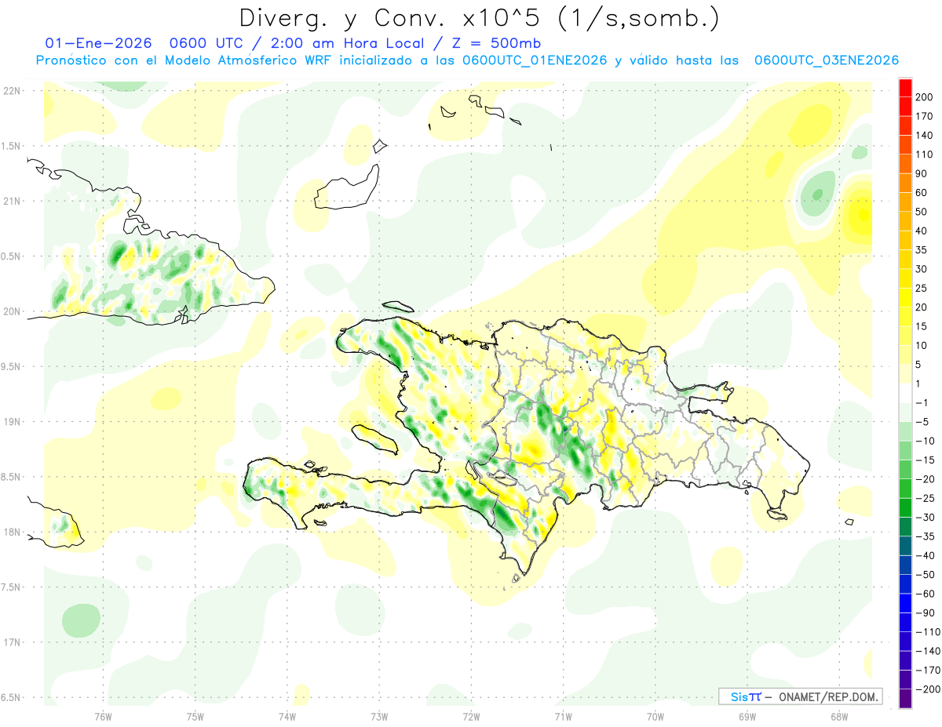Screen dimensions: 942x727
Task: Click longitude label '71W'
Action: click(x=563, y=716)
